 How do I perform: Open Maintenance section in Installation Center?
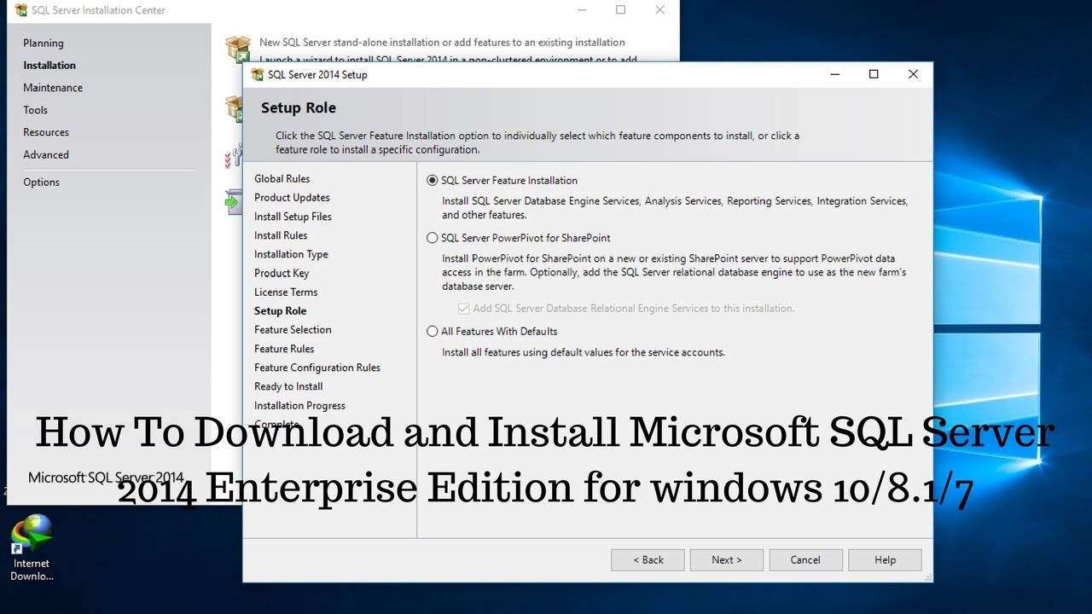[x=53, y=87]
